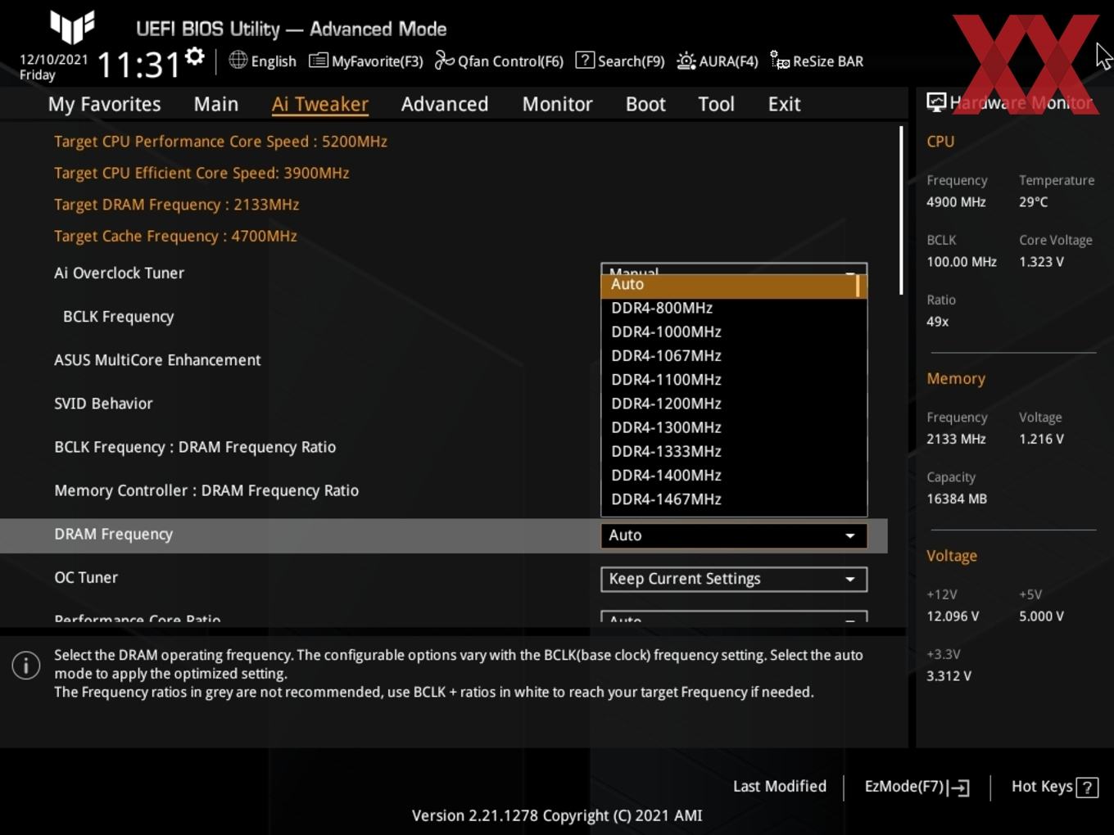Image resolution: width=1114 pixels, height=835 pixels.
Task: Click the 11:31 clock display
Action: click(x=138, y=65)
